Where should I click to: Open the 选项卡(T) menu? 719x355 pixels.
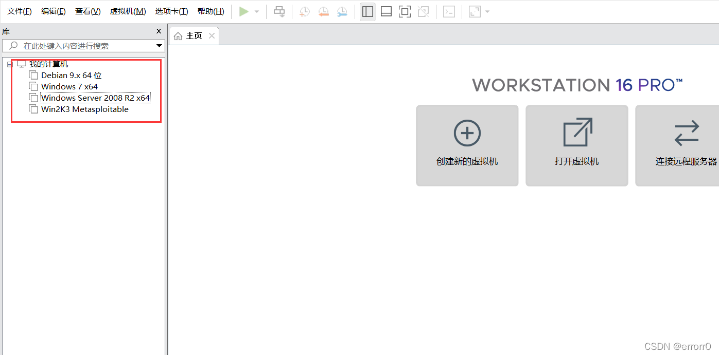tap(172, 11)
